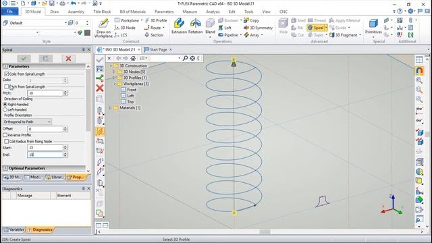The height and width of the screenshot is (243, 432).
Task: Confirm the spiral with green checkmark
Action: pyautogui.click(x=24, y=59)
